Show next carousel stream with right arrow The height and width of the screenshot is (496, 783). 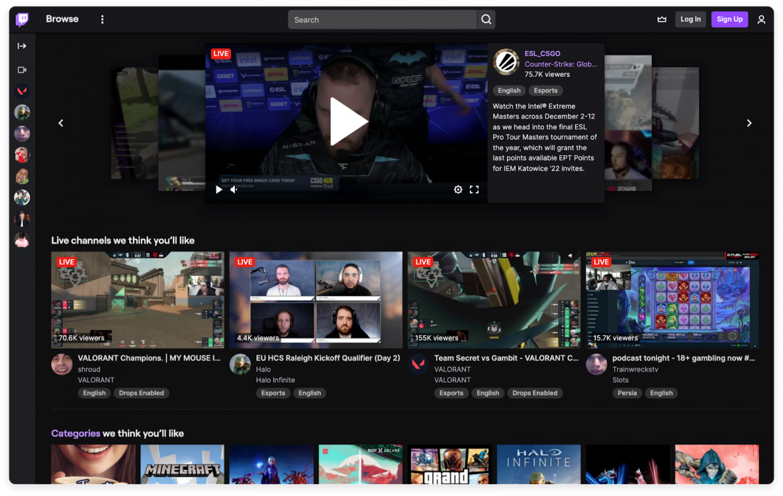(749, 123)
